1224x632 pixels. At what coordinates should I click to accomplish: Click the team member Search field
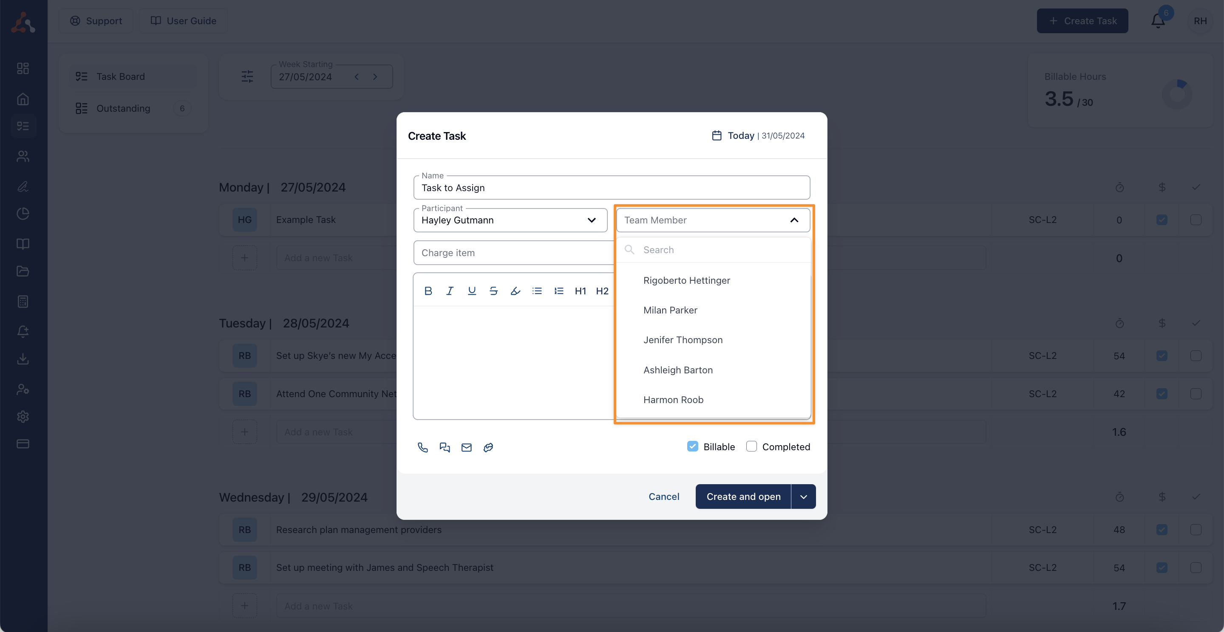coord(713,250)
